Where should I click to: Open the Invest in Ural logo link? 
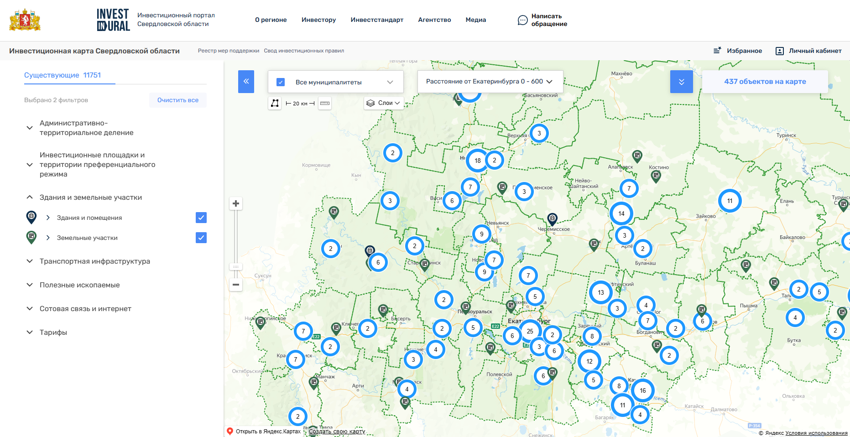tap(113, 20)
